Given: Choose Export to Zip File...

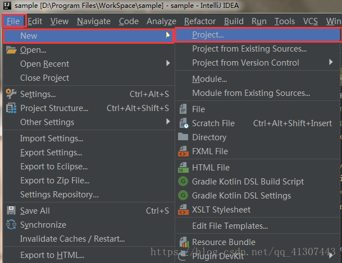Looking at the screenshot, I should pyautogui.click(x=89, y=180).
